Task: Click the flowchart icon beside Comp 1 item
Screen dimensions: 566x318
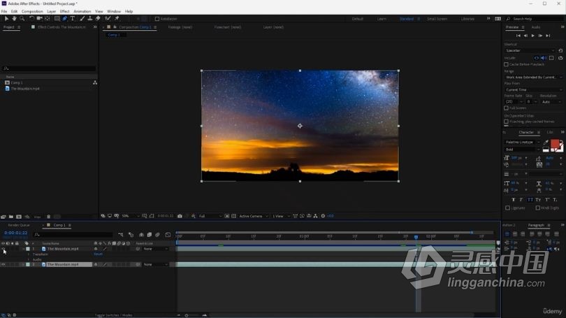Action: click(x=95, y=82)
